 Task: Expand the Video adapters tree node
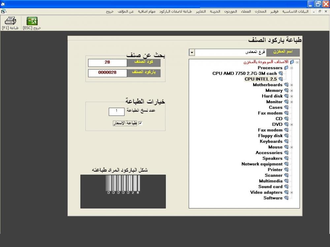pyautogui.click(x=292, y=193)
